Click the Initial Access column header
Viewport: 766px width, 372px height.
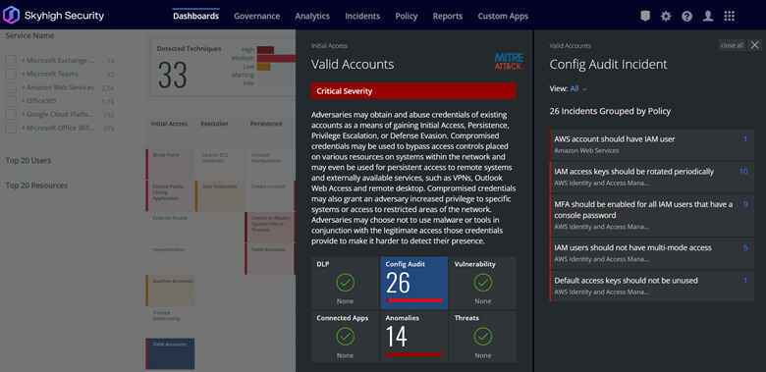[169, 124]
